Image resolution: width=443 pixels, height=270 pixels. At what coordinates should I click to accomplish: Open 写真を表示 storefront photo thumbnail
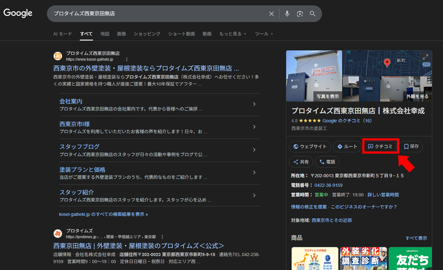tap(314, 76)
